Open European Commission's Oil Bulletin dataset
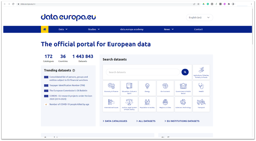Viewport: 256px width, 141px height. tap(68, 90)
